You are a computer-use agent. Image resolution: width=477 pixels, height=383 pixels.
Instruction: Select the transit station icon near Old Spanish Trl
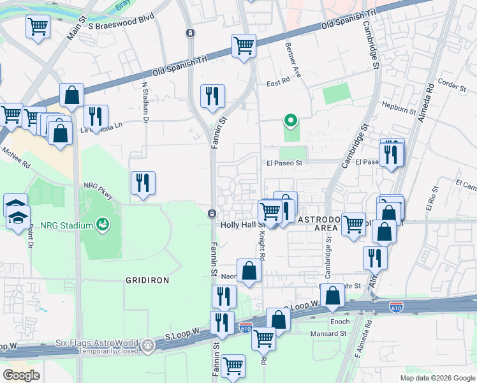click(x=191, y=33)
